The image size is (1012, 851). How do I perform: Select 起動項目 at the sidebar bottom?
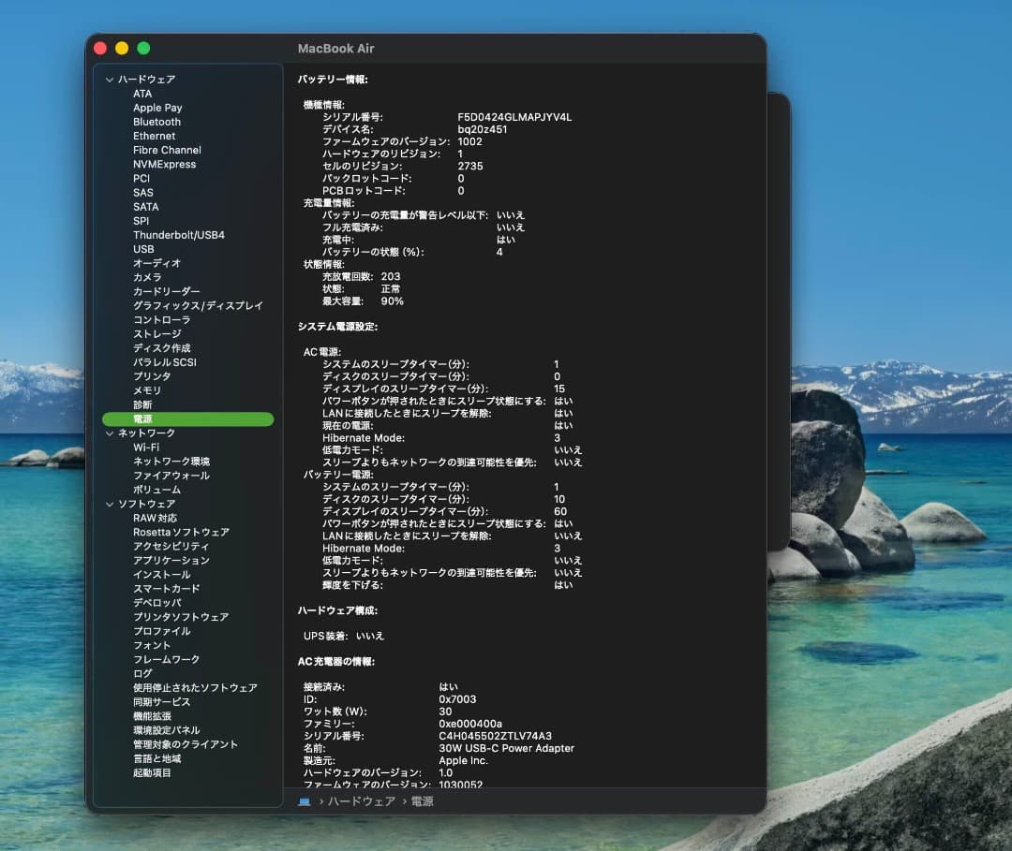[152, 773]
